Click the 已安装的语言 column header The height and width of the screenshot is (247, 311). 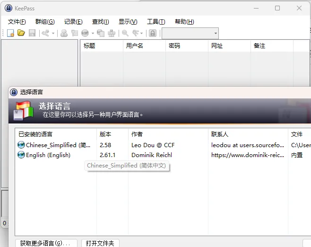pyautogui.click(x=56, y=134)
